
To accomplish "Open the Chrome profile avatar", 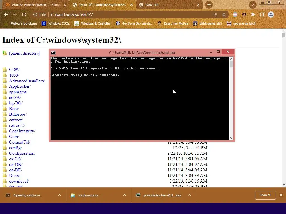I will (271, 14).
